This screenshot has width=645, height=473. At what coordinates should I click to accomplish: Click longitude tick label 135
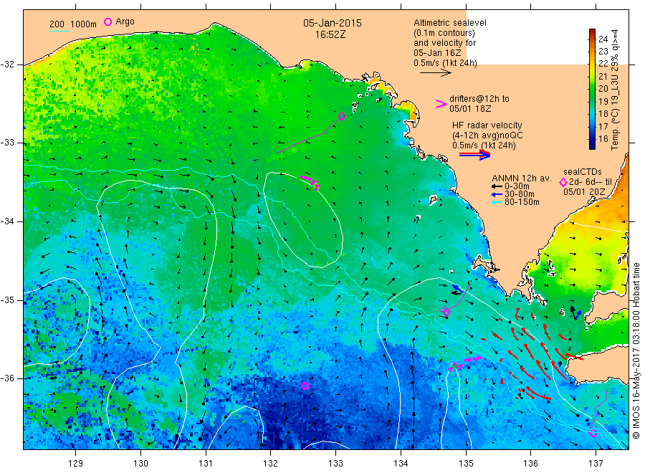tap(466, 464)
